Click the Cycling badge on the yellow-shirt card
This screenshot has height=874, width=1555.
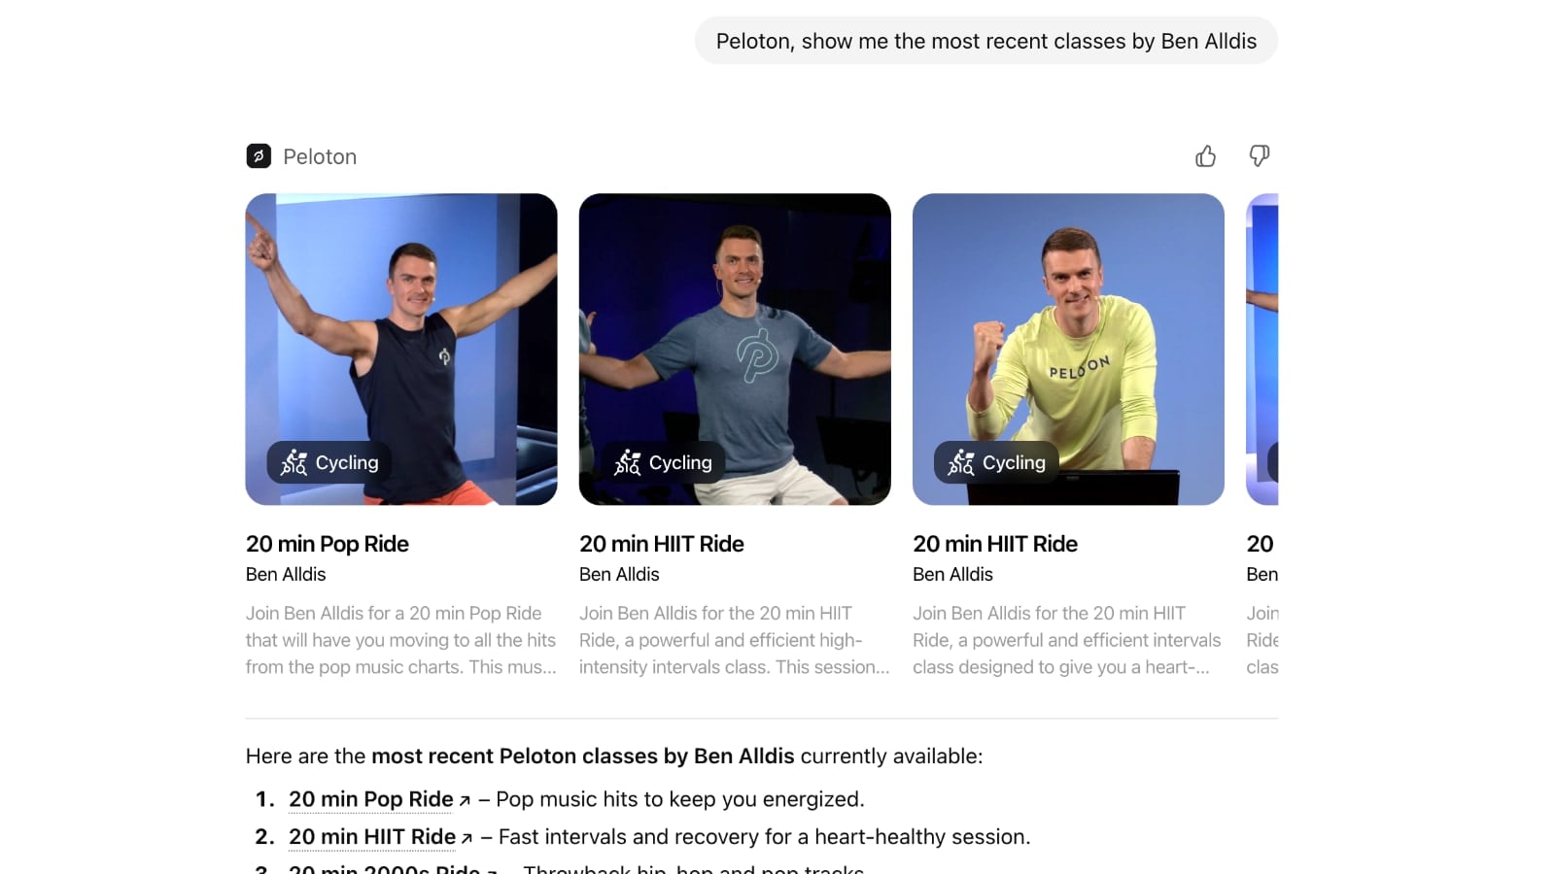(996, 463)
